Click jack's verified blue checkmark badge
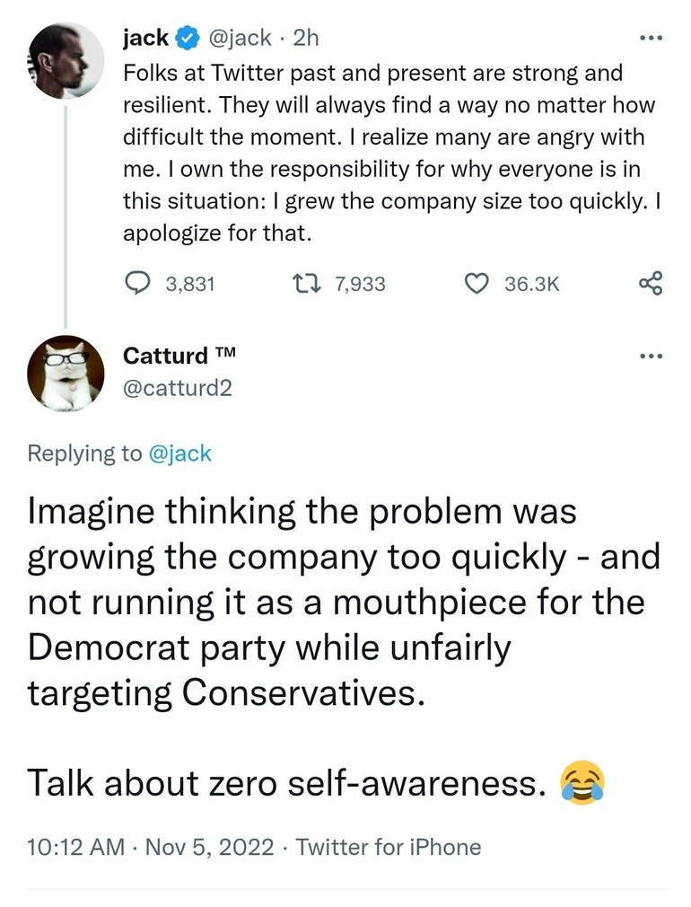This screenshot has height=907, width=691. coord(186,38)
